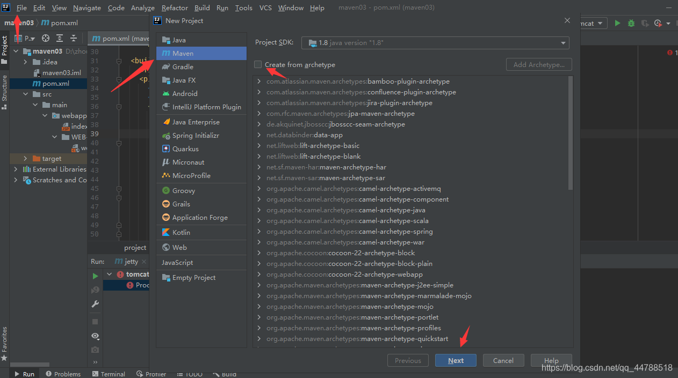Select the Web project type
Screen dimensions: 678x378
click(201, 248)
